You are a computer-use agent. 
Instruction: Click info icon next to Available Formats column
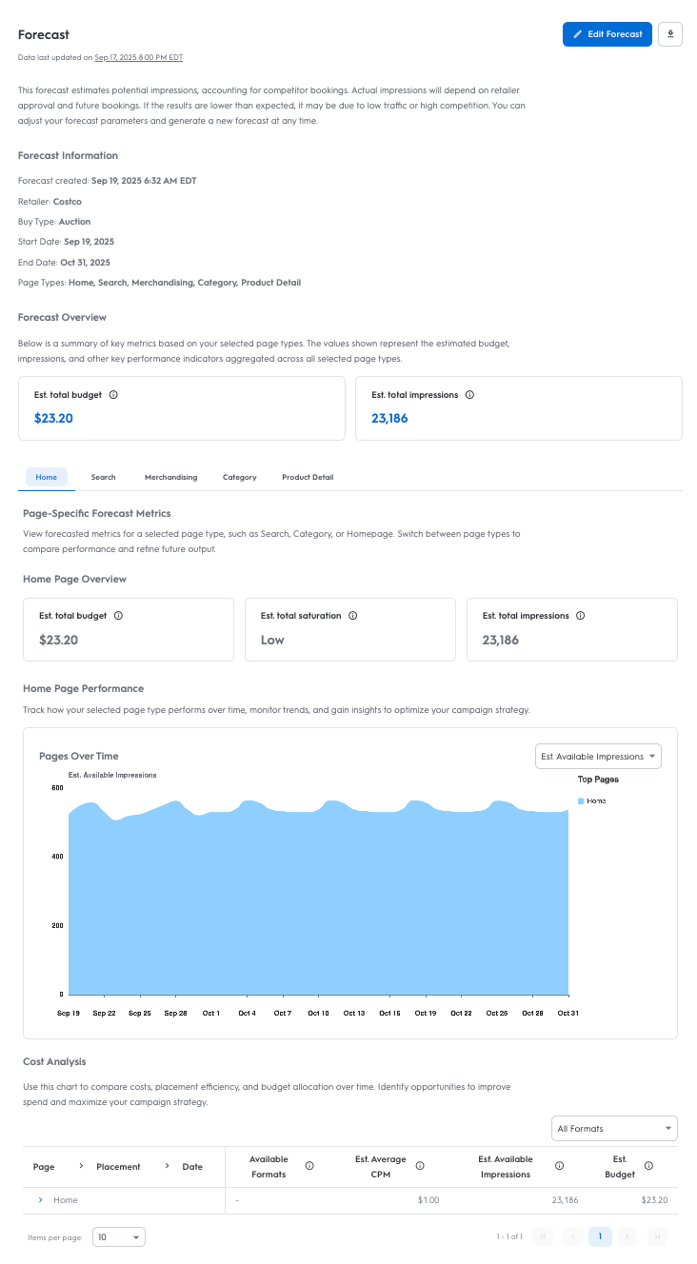pyautogui.click(x=309, y=1166)
